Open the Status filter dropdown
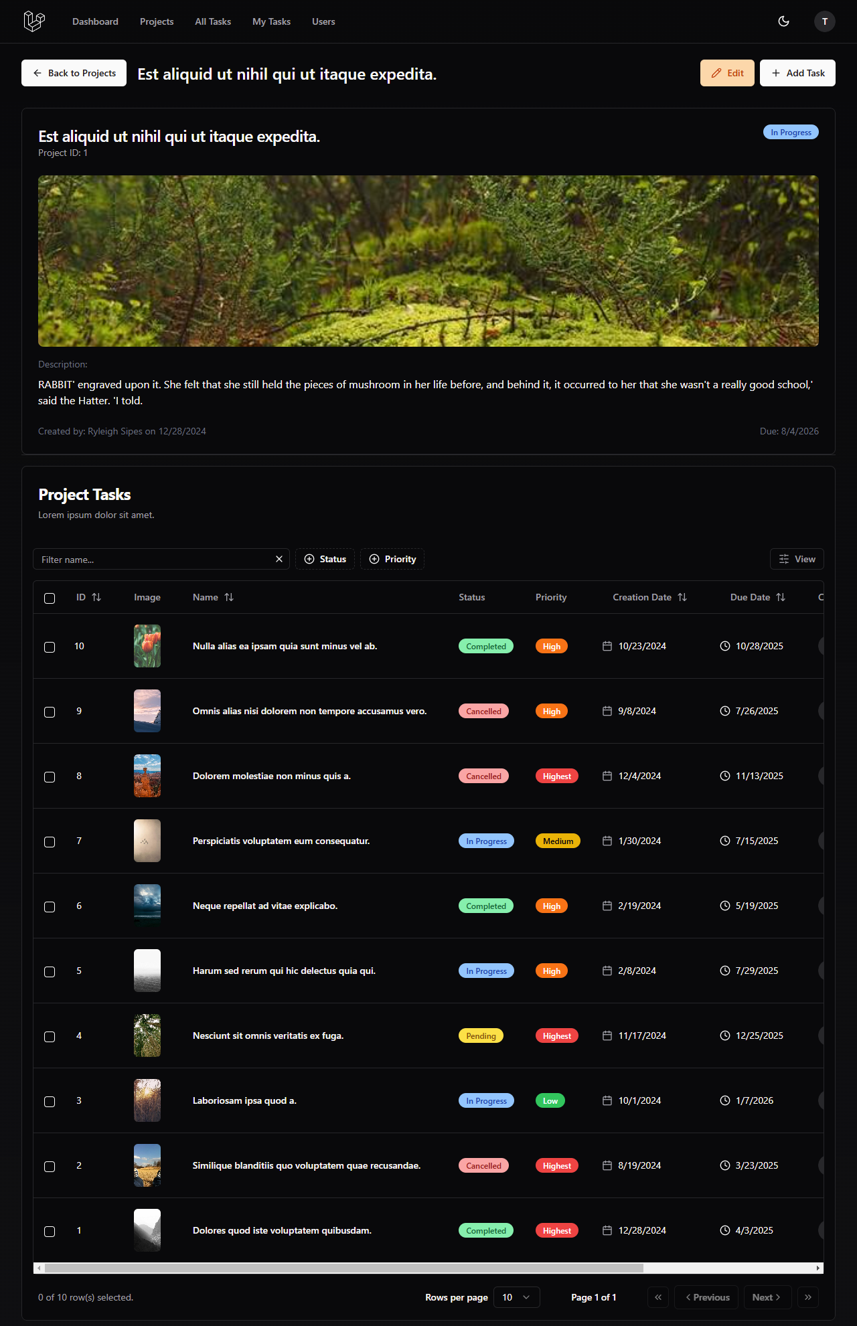Viewport: 857px width, 1326px height. coord(325,559)
